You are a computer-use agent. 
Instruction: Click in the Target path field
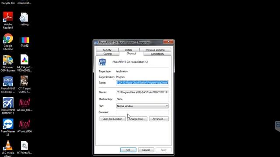coord(142,82)
